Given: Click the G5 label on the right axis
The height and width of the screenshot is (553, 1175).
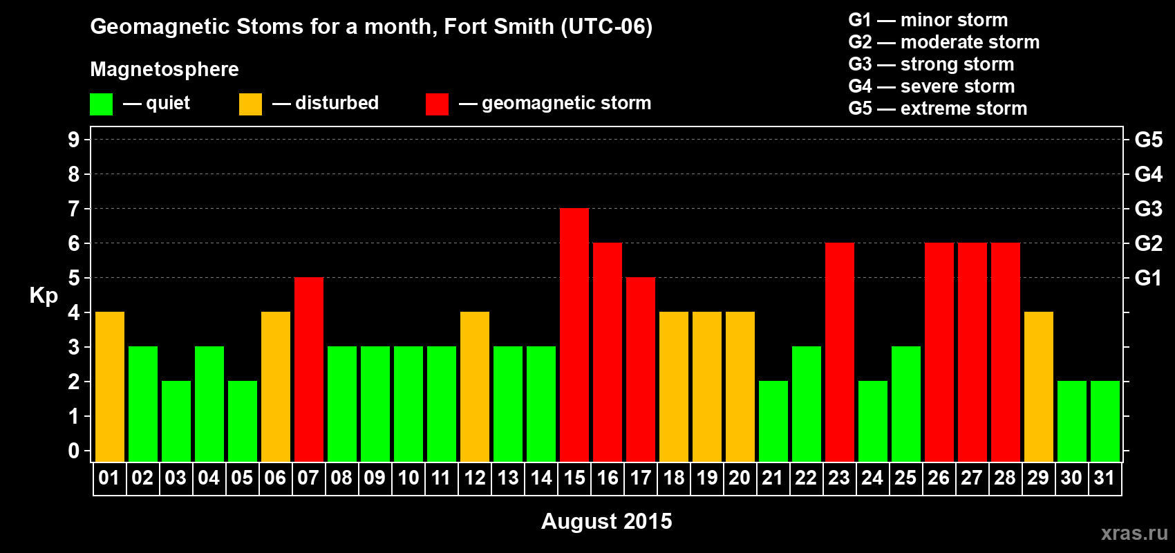Looking at the screenshot, I should (1149, 140).
